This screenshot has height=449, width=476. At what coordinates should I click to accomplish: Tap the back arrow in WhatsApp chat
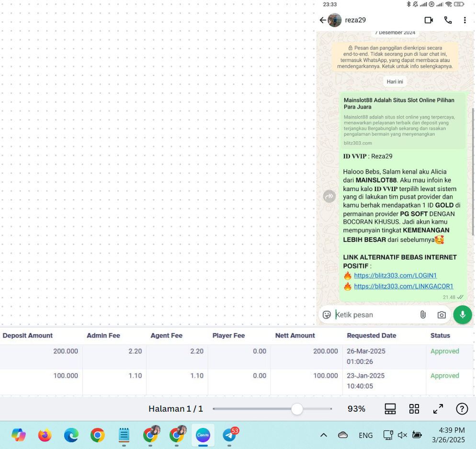[x=322, y=20]
